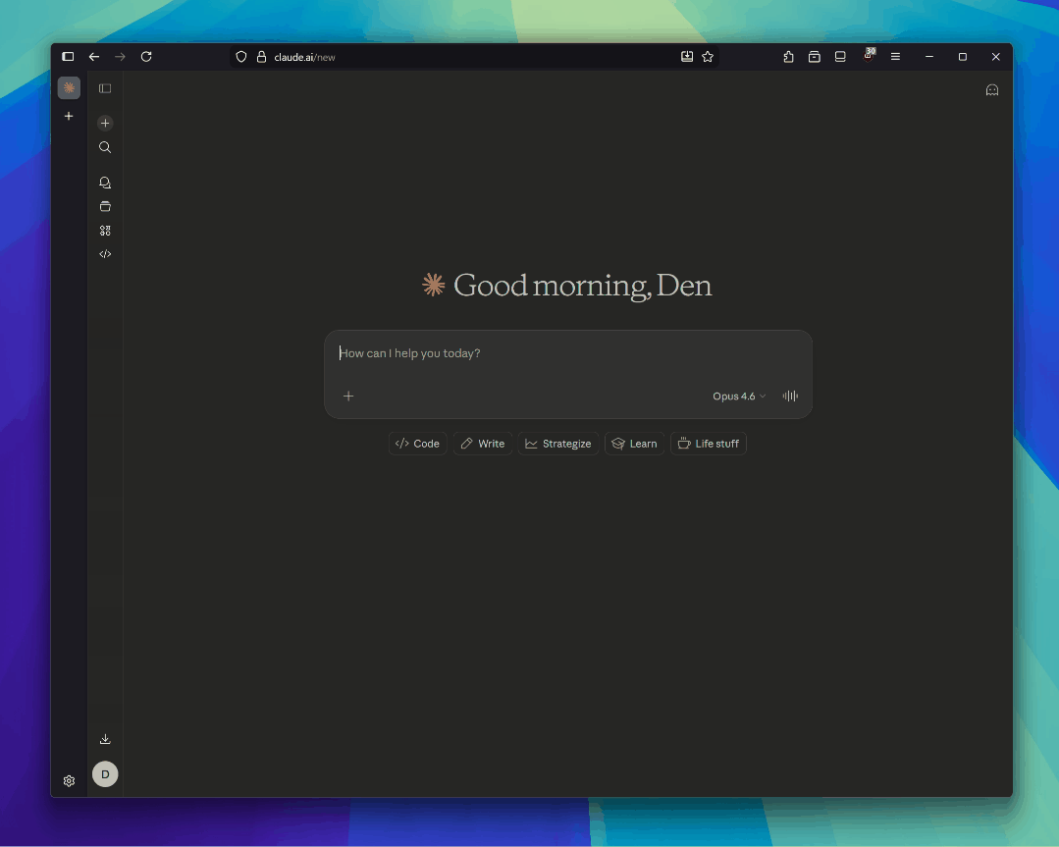Open the Code icon in the sidebar
Image resolution: width=1059 pixels, height=847 pixels.
(x=105, y=253)
